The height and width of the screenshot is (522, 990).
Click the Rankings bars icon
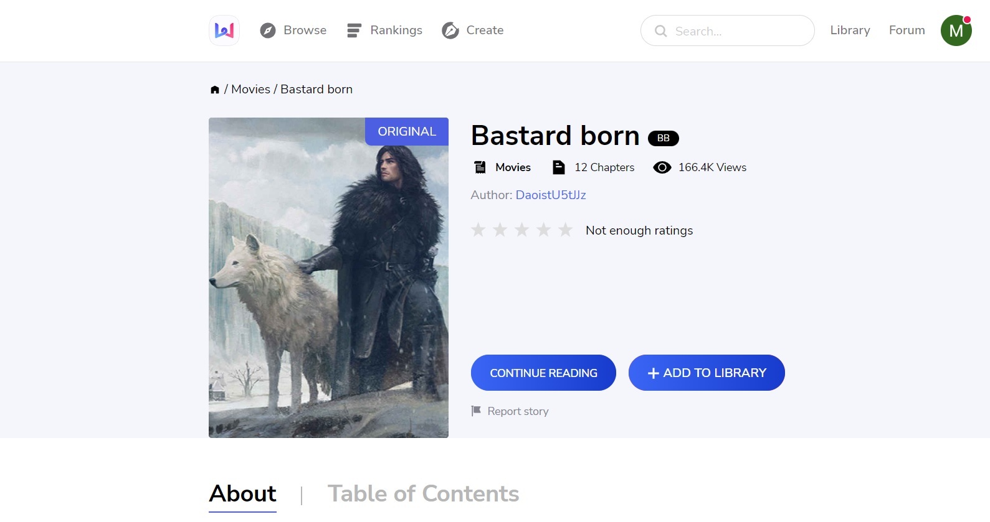click(354, 30)
